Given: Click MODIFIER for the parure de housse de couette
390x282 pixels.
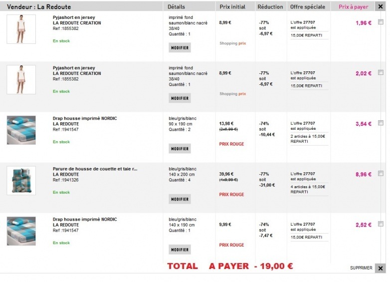Looking at the screenshot, I should [x=180, y=199].
